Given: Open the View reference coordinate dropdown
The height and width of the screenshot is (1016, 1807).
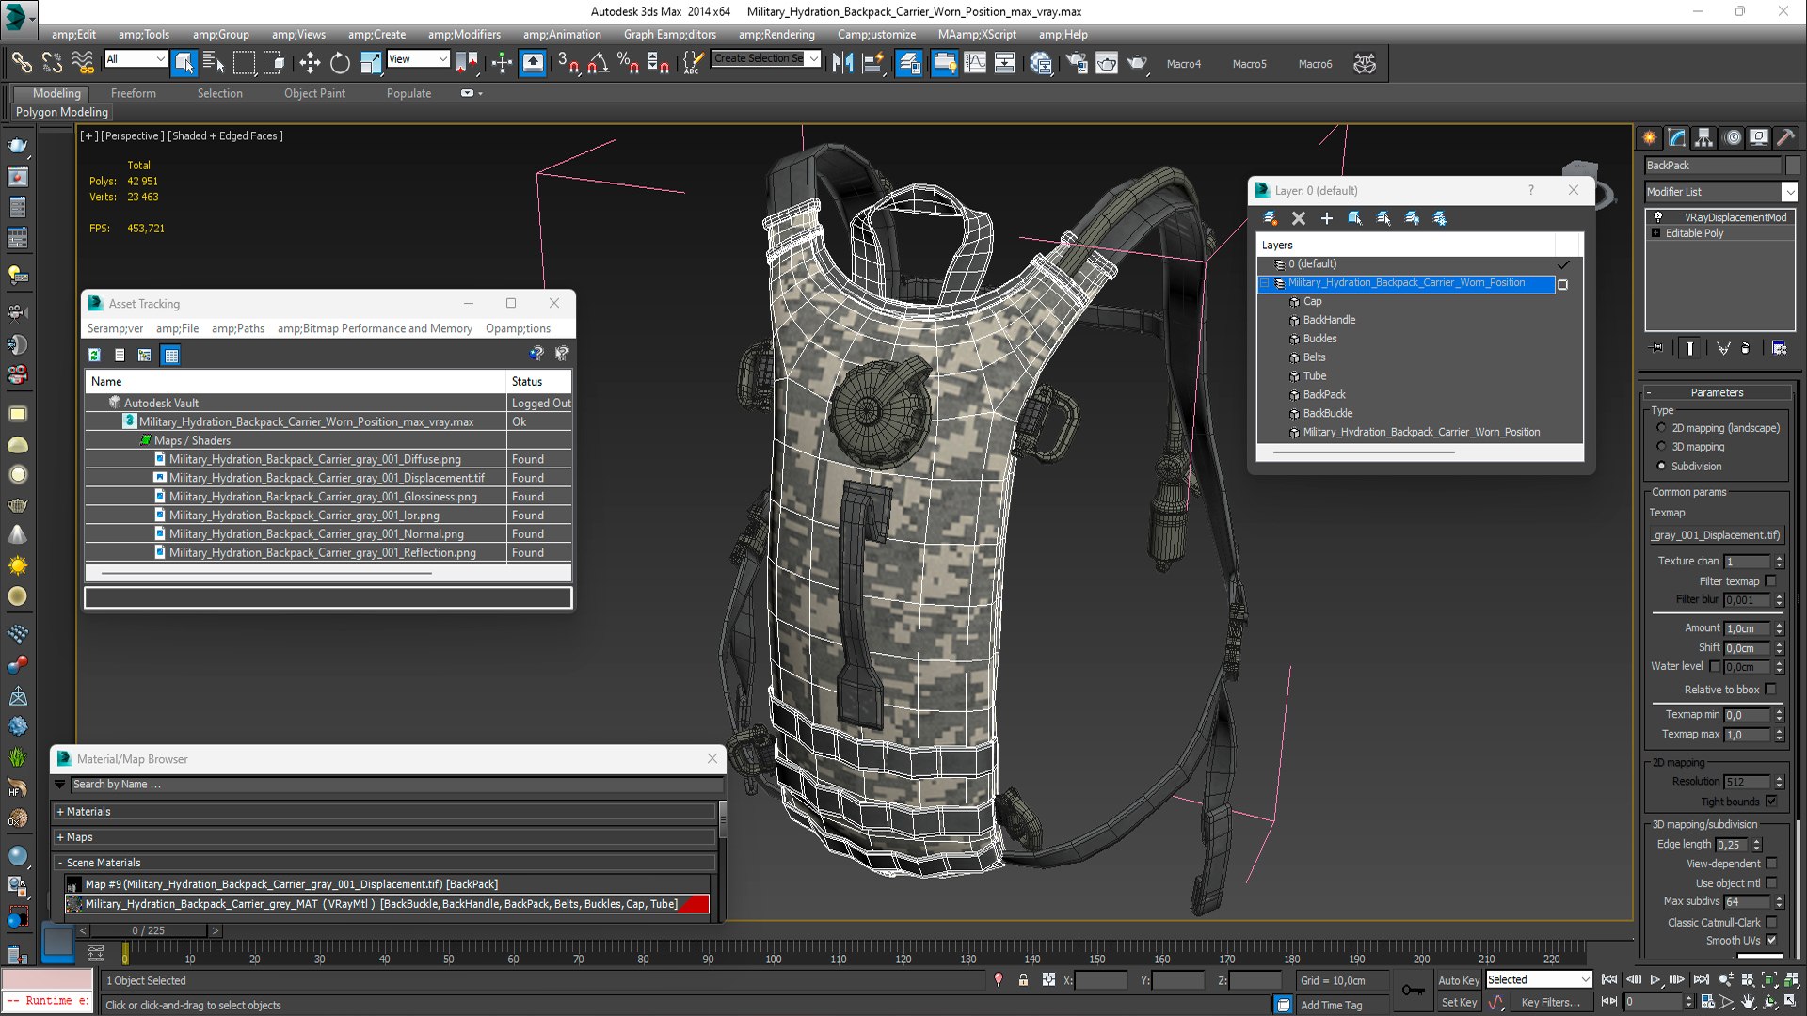Looking at the screenshot, I should tap(418, 59).
